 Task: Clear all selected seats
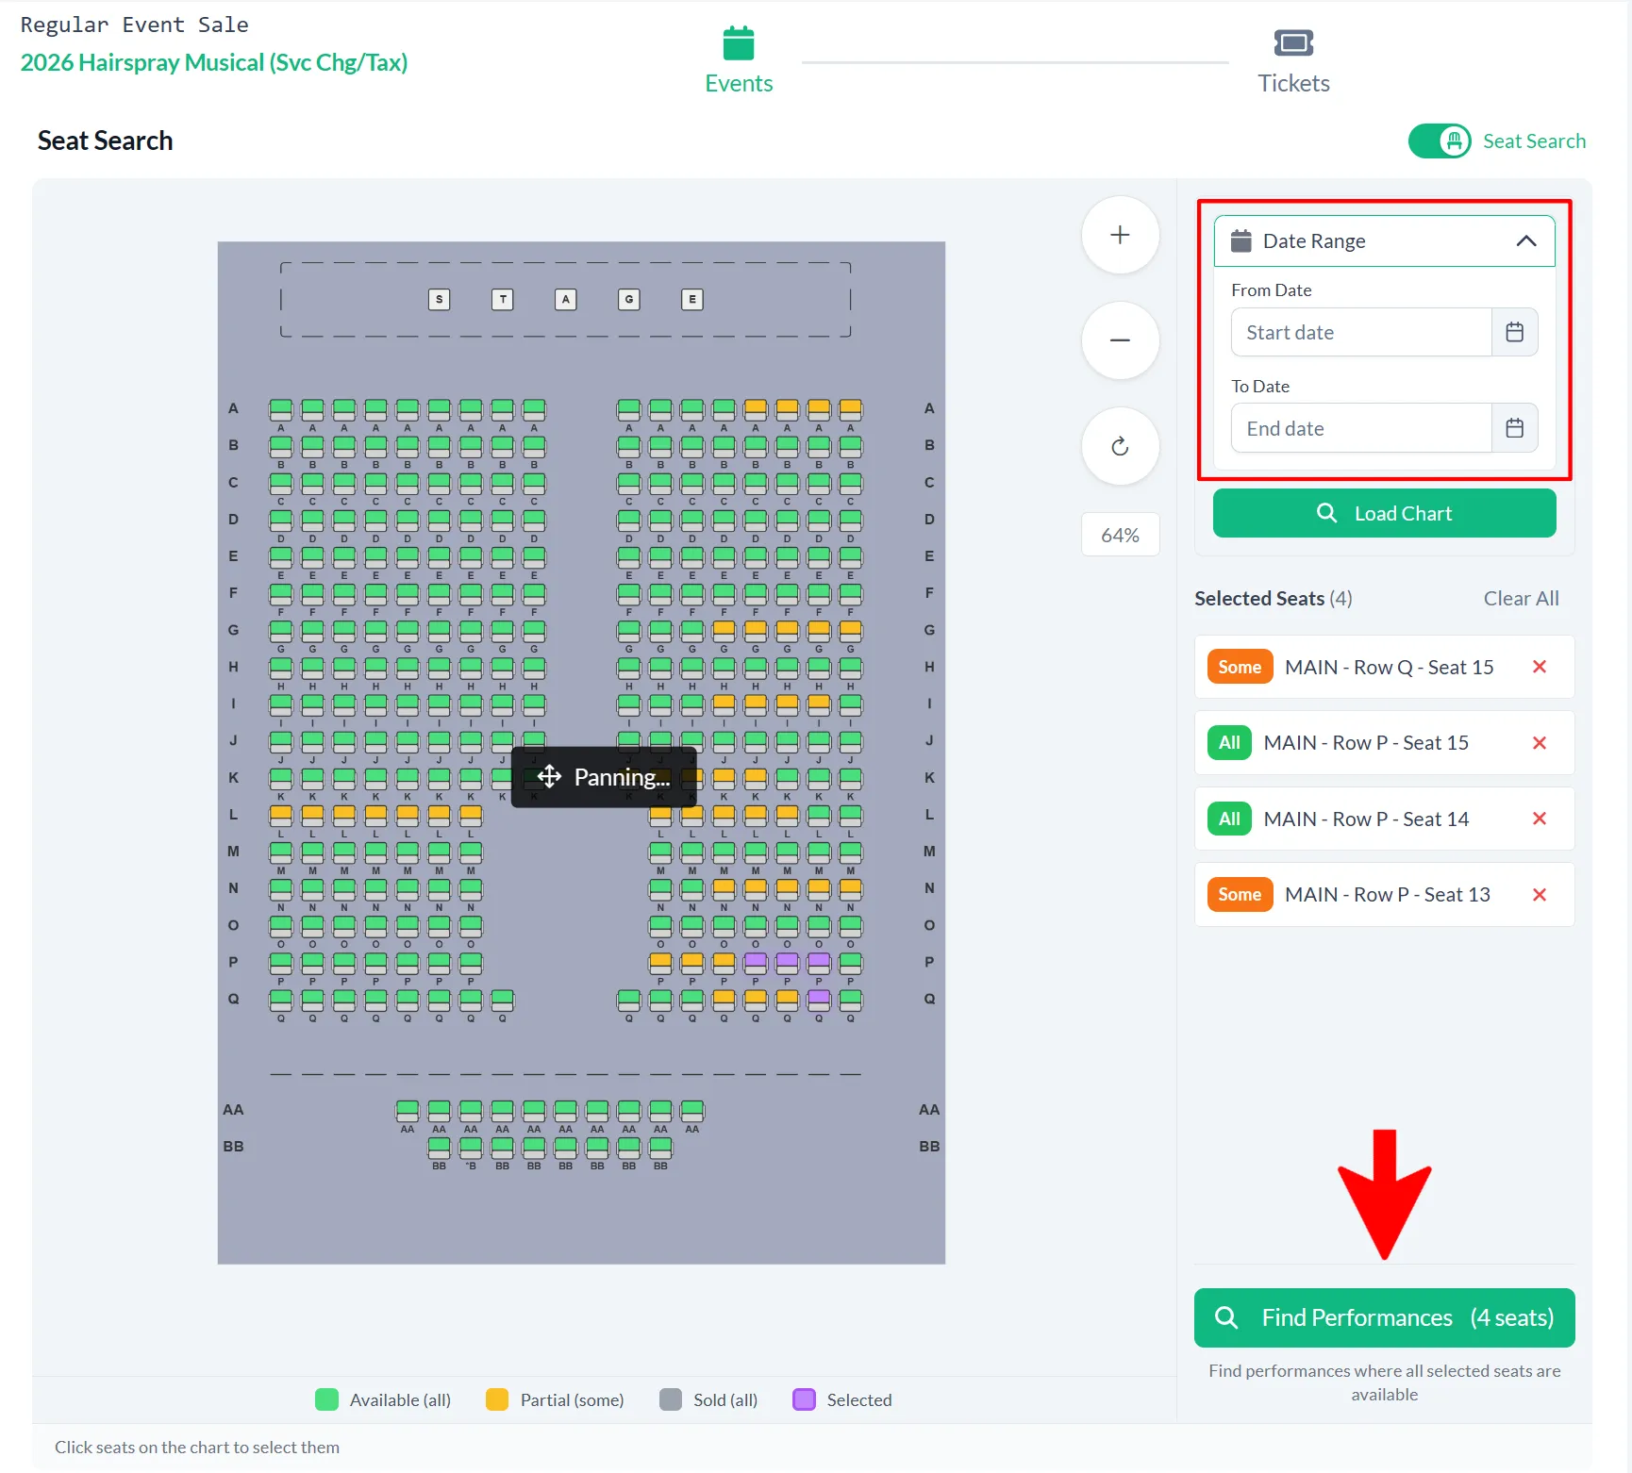coord(1521,599)
